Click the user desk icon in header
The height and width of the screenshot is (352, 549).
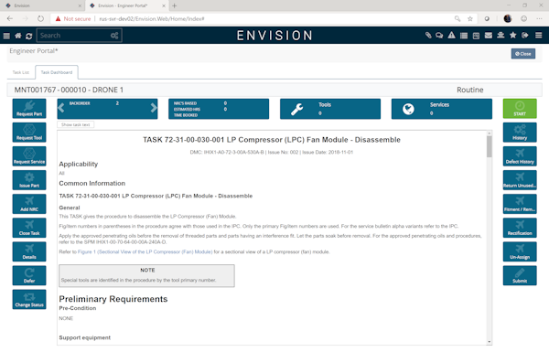501,36
